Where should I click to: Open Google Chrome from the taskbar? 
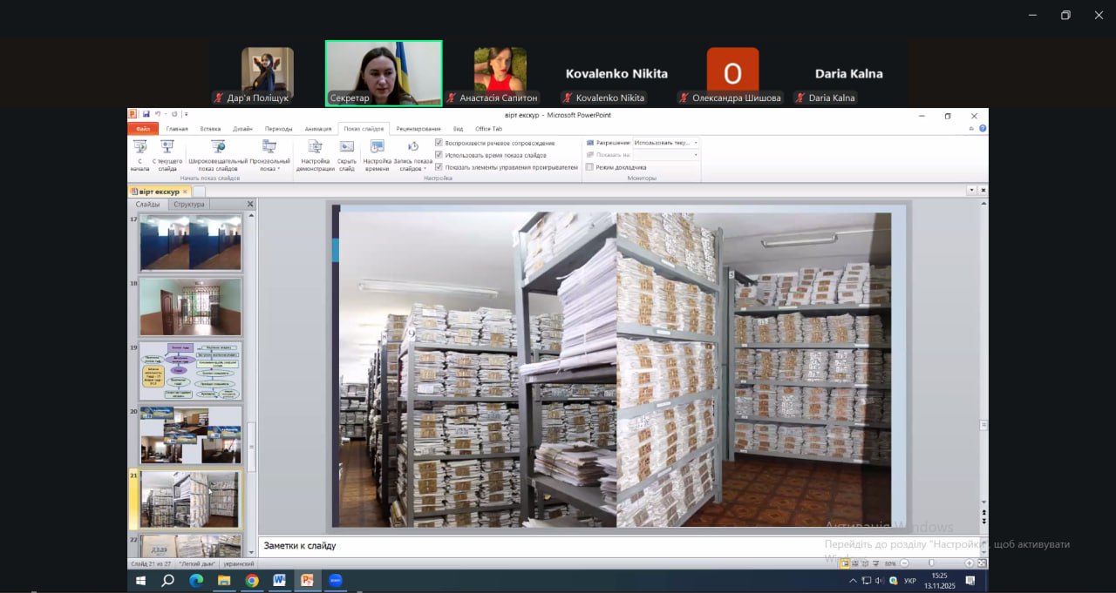[251, 581]
